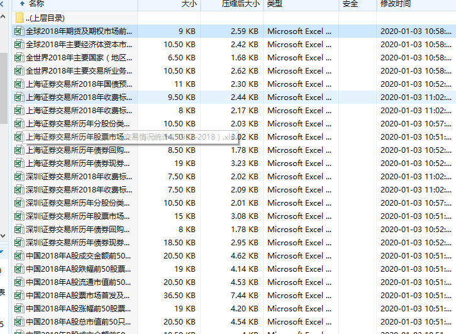Click Excel icon of 全世界2018年主要国家 file
This screenshot has height=334, width=456.
point(19,58)
